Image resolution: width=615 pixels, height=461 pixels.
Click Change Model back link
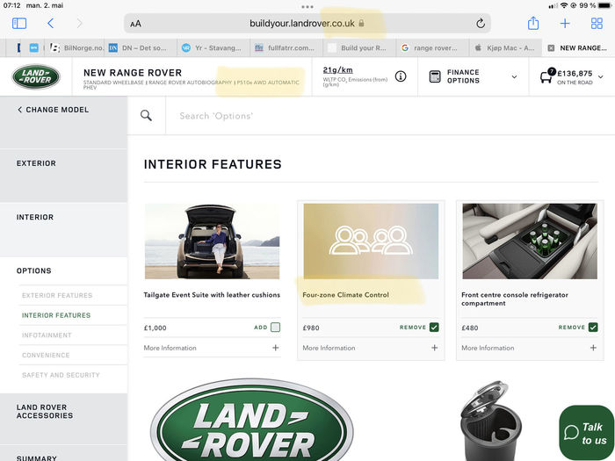coord(53,110)
